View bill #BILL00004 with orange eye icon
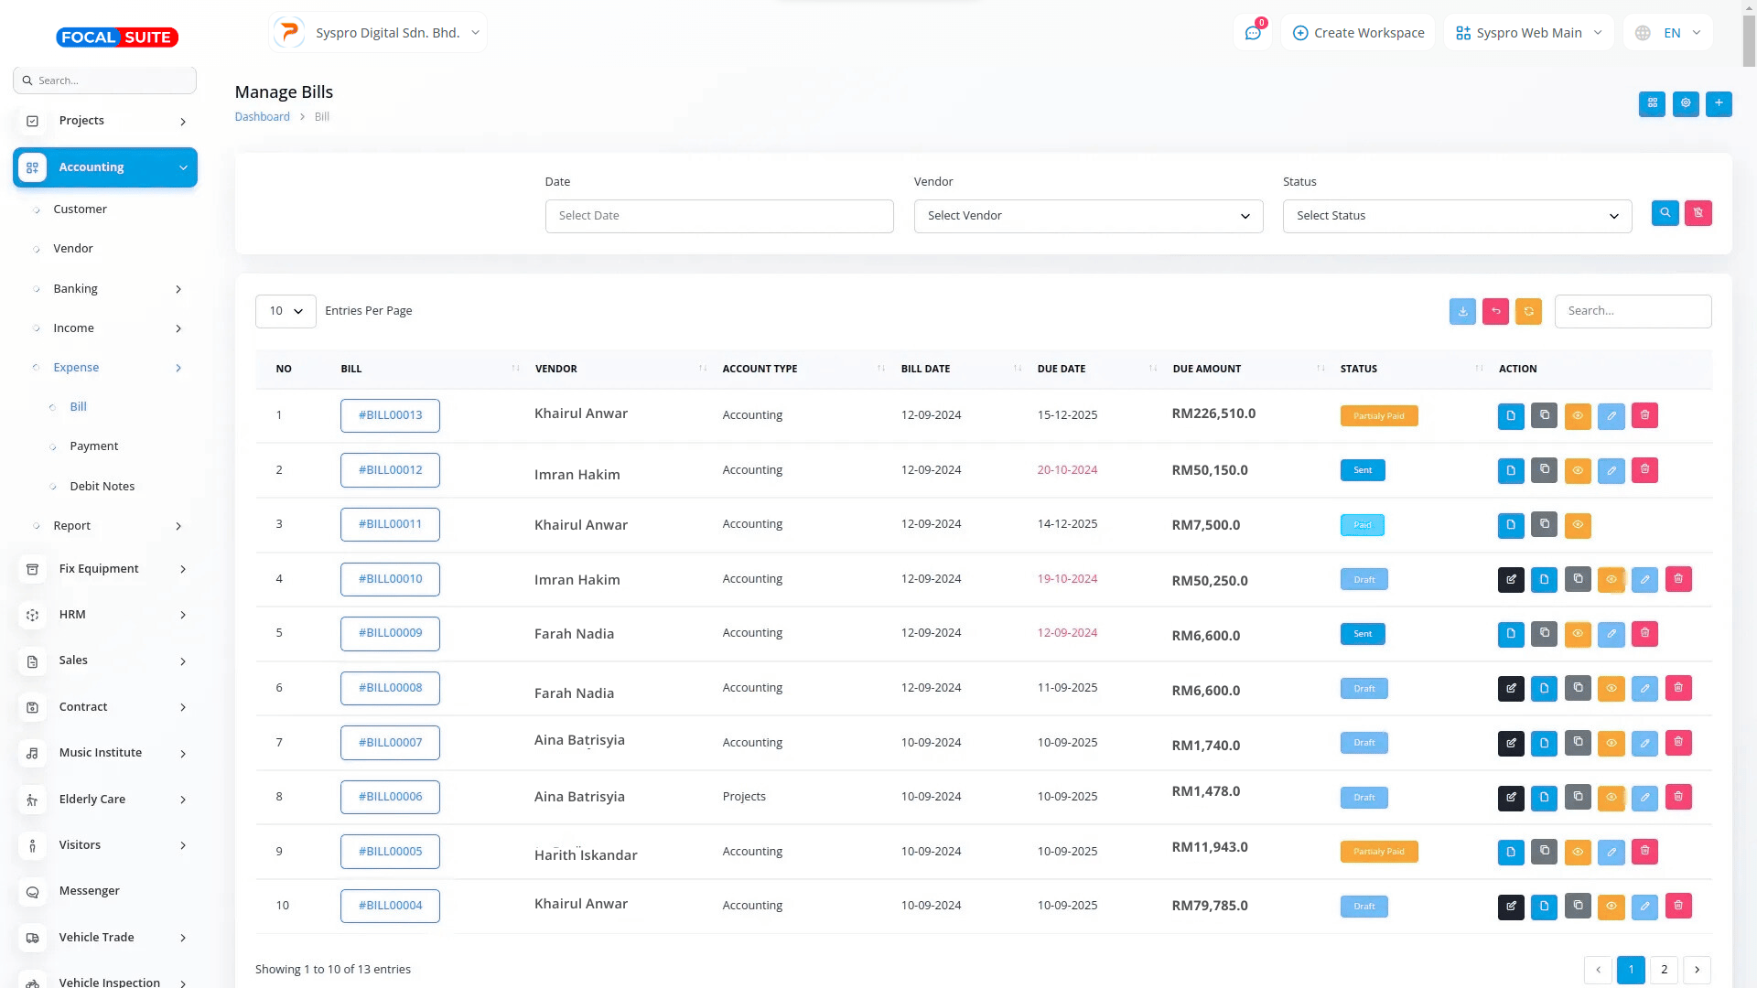This screenshot has width=1757, height=988. pos(1611,906)
